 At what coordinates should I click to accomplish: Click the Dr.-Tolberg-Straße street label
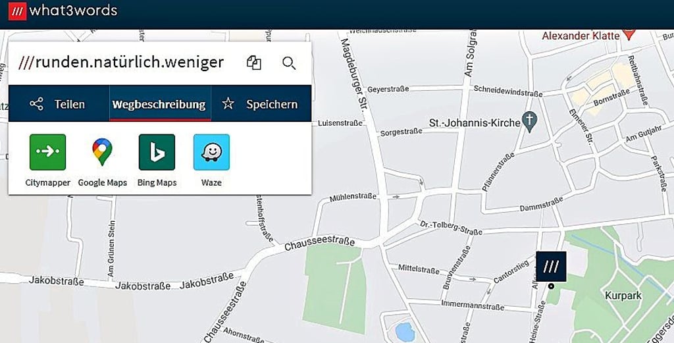(451, 228)
